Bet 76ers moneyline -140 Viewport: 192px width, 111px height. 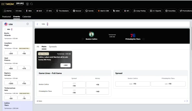pos(98,91)
